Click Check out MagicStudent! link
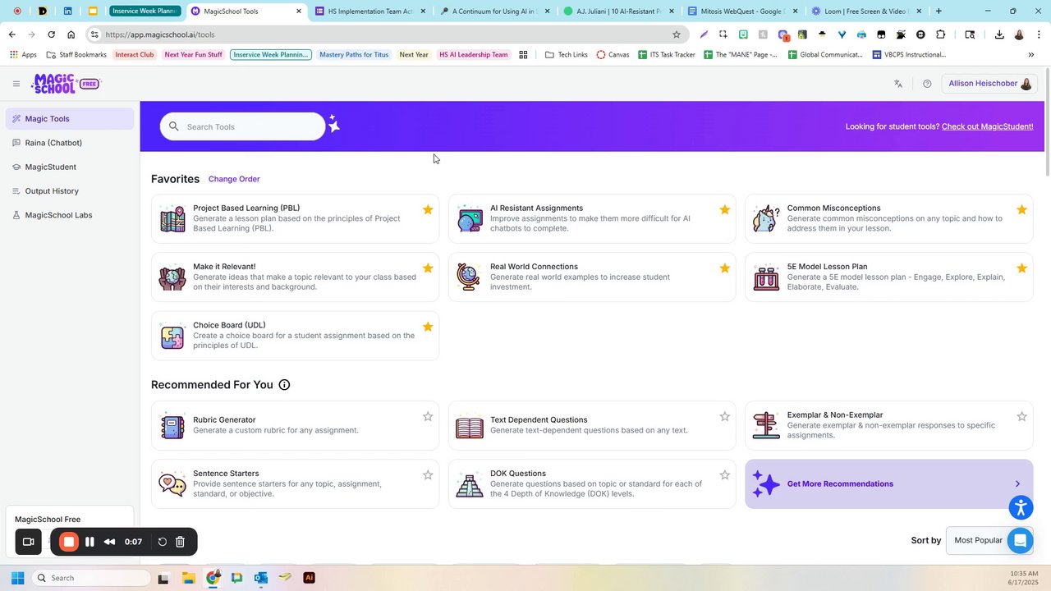This screenshot has width=1051, height=591. pyautogui.click(x=987, y=126)
